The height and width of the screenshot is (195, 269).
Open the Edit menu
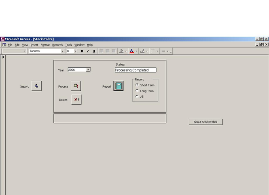pyautogui.click(x=17, y=45)
